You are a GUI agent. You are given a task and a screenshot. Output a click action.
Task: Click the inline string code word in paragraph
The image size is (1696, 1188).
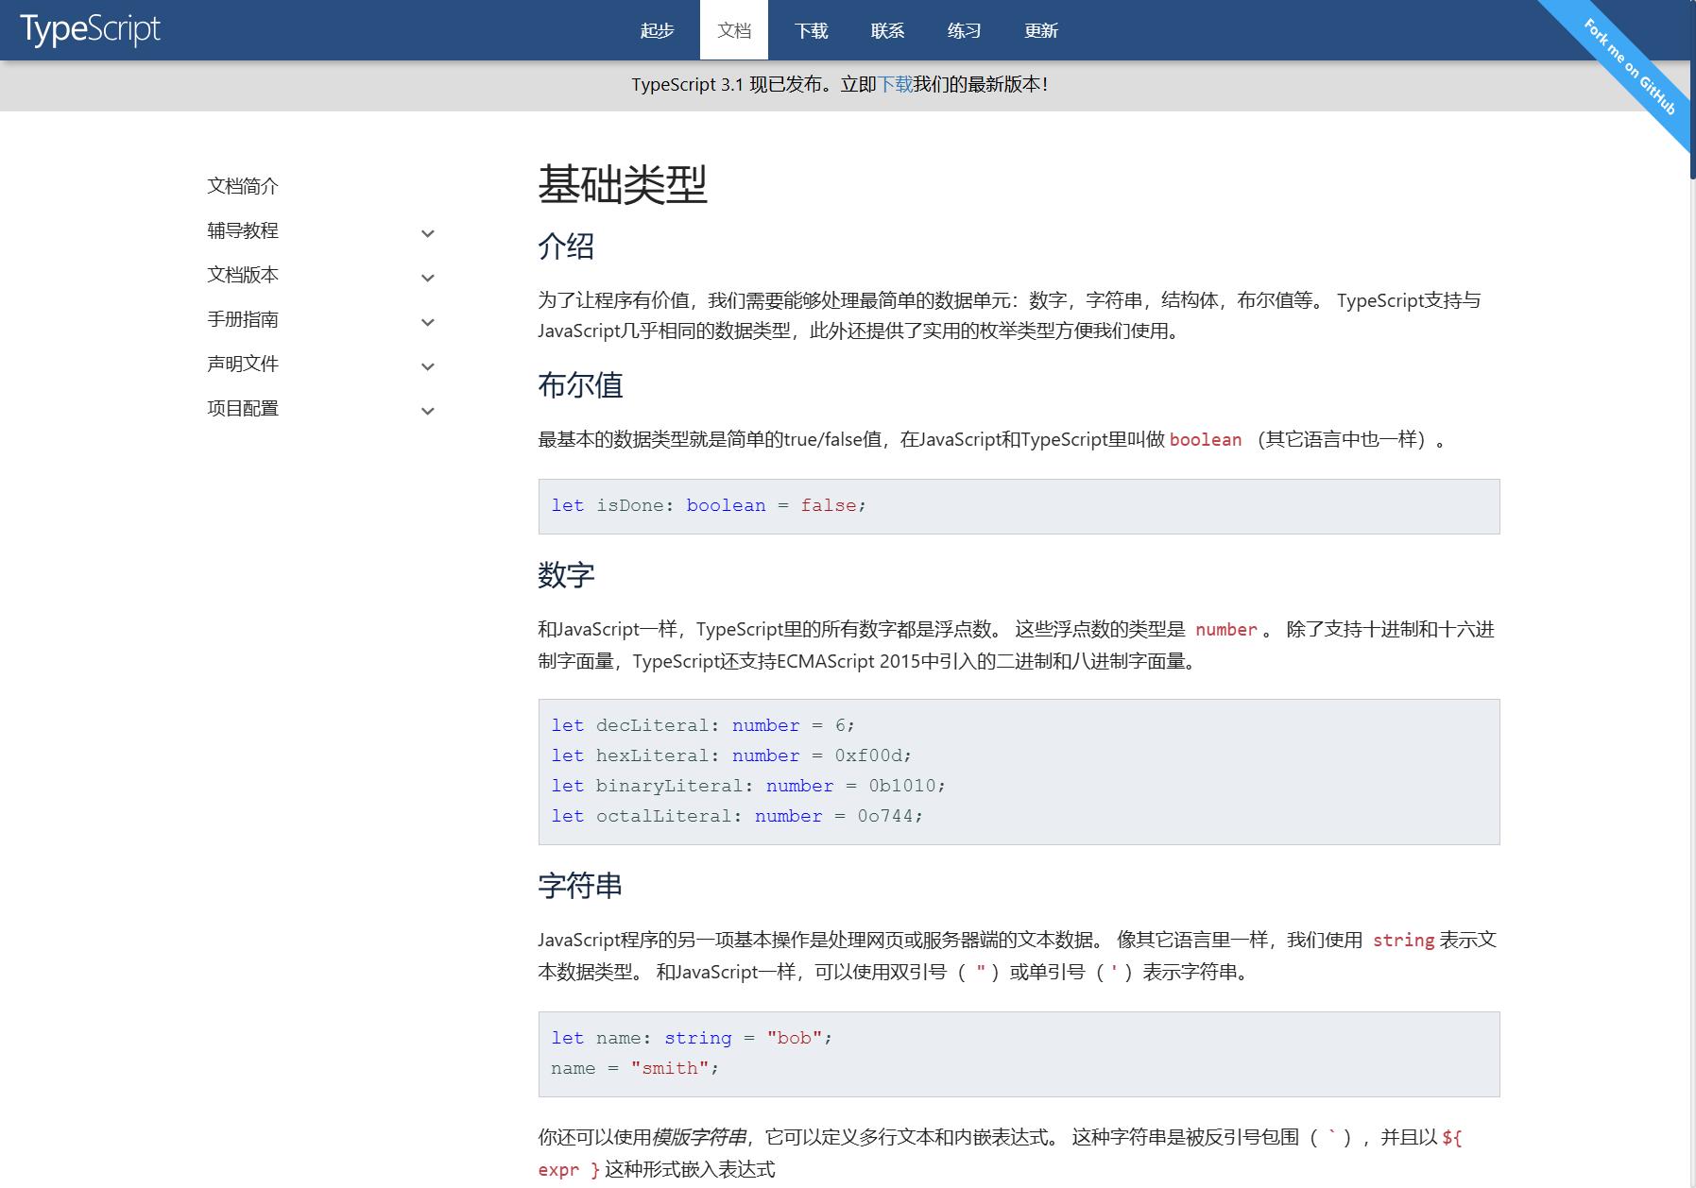pyautogui.click(x=1403, y=941)
